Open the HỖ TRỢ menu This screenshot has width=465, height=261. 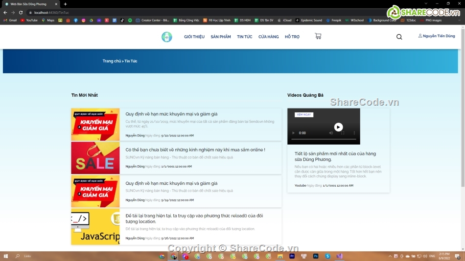click(x=292, y=37)
